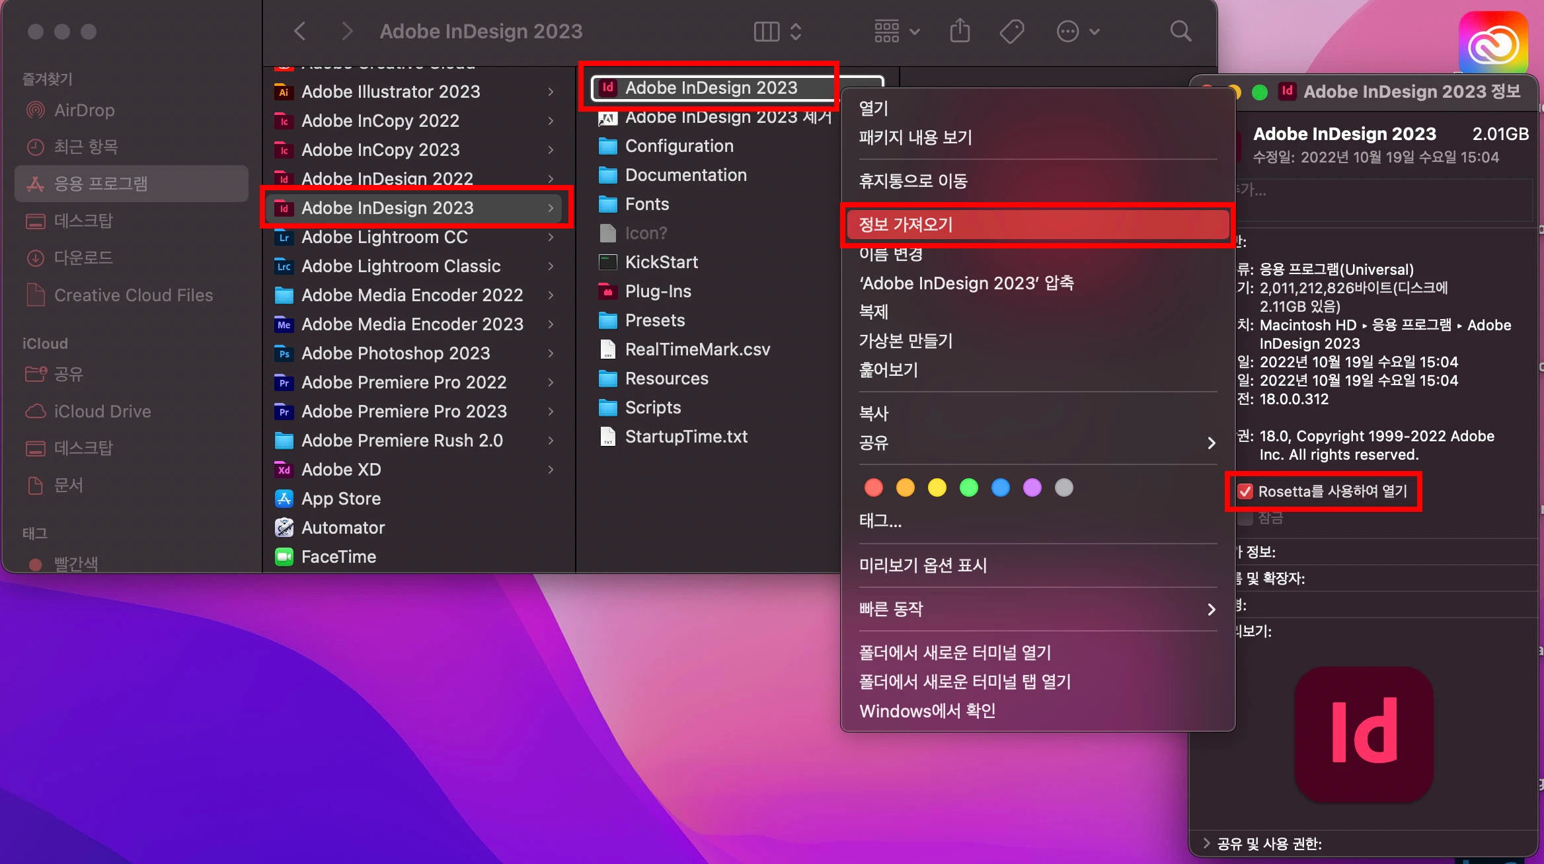The height and width of the screenshot is (864, 1544).
Task: Click the Finder search magnifier icon
Action: coord(1180,31)
